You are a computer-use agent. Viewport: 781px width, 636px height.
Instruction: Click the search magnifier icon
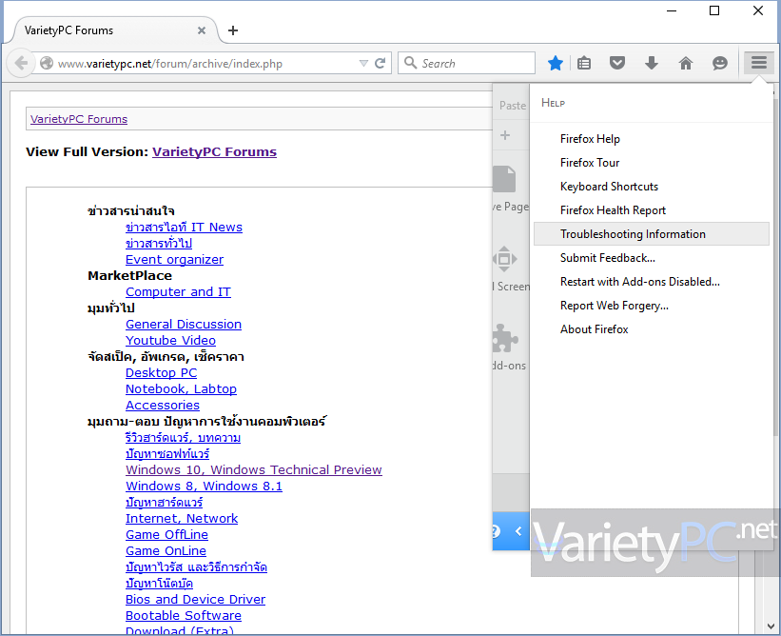[410, 63]
